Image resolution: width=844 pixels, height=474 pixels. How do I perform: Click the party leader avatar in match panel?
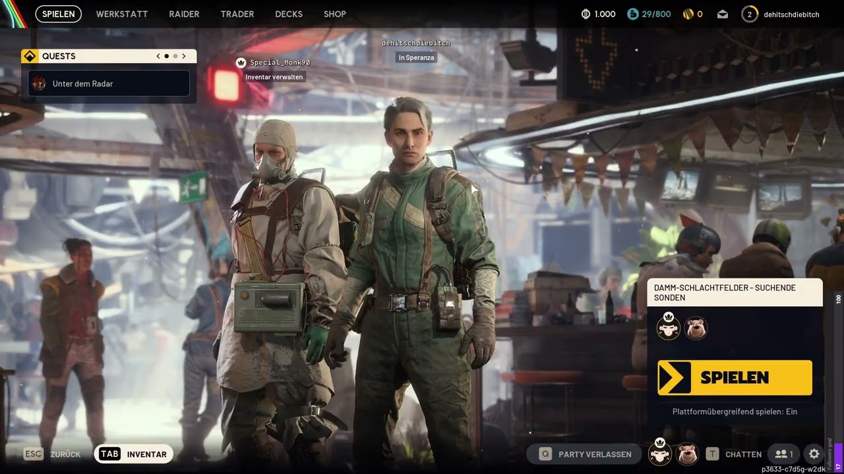click(x=669, y=327)
